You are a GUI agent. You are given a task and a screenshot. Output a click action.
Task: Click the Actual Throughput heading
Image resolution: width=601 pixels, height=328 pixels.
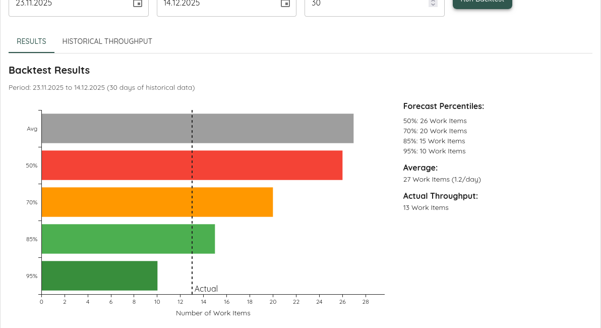(x=440, y=196)
